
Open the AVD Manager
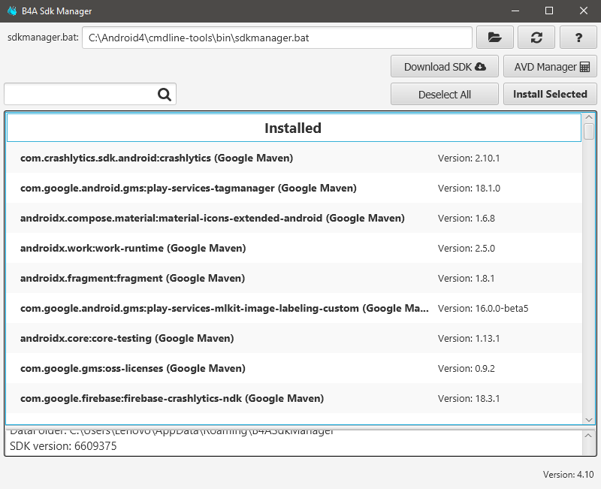[x=551, y=67]
